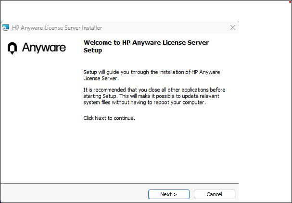This screenshot has width=292, height=203.
Task: Select the Anyware wordmark text
Action: pyautogui.click(x=44, y=48)
